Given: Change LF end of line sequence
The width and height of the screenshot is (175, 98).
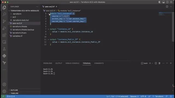Looking at the screenshot, I should [x=149, y=96].
